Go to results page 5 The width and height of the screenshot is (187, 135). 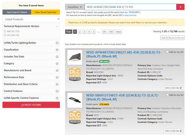(94, 32)
